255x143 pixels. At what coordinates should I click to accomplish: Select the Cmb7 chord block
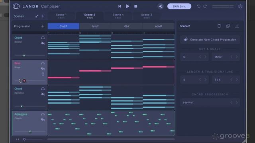63,26
